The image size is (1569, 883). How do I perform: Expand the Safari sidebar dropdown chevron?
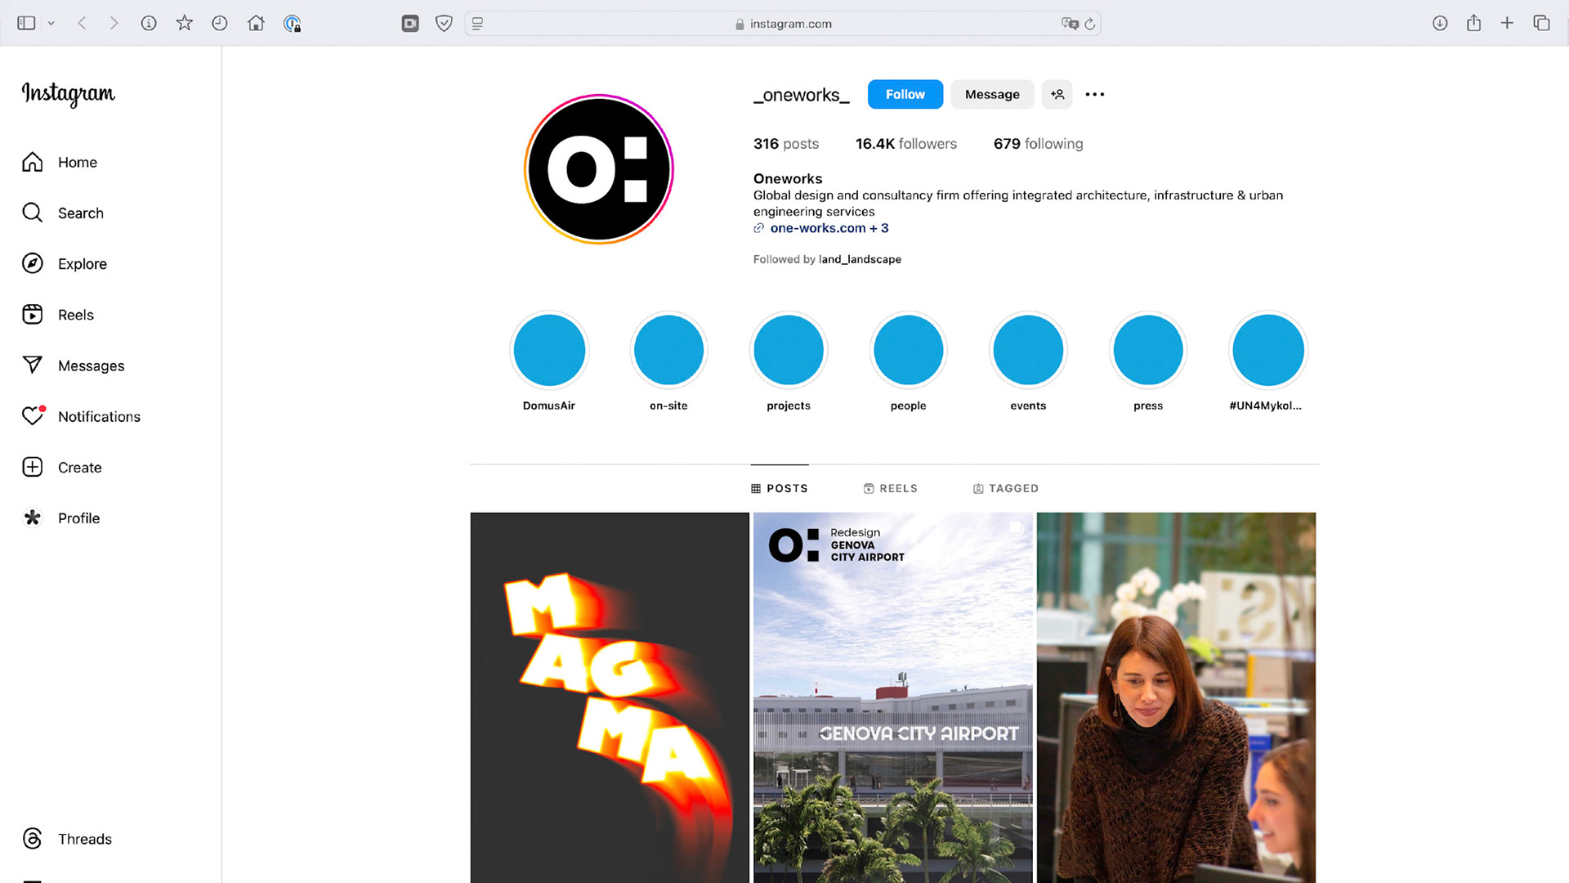[x=51, y=24]
